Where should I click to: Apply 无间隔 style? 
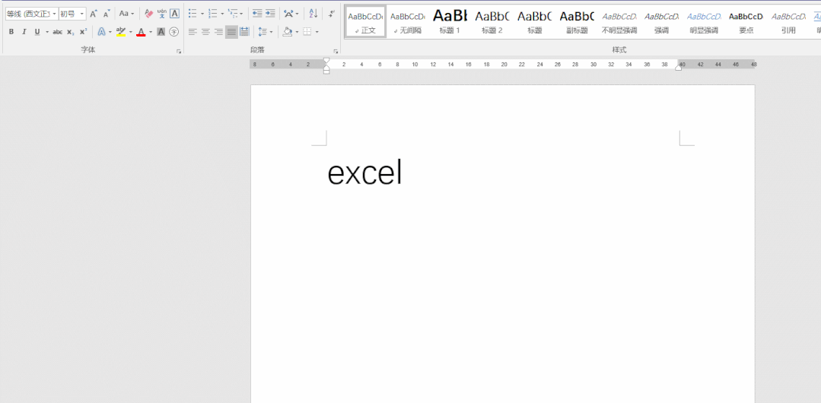click(x=407, y=22)
